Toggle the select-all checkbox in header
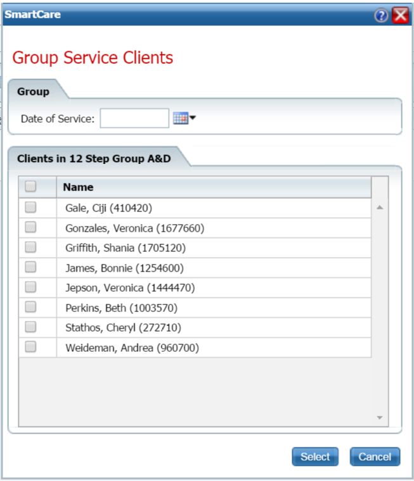Viewport: 414px width, 481px height. pyautogui.click(x=30, y=187)
